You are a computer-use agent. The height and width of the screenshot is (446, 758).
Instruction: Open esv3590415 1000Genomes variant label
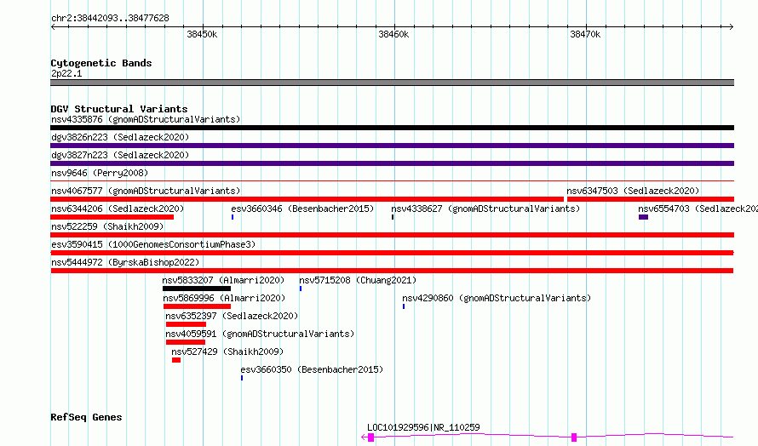(x=153, y=244)
